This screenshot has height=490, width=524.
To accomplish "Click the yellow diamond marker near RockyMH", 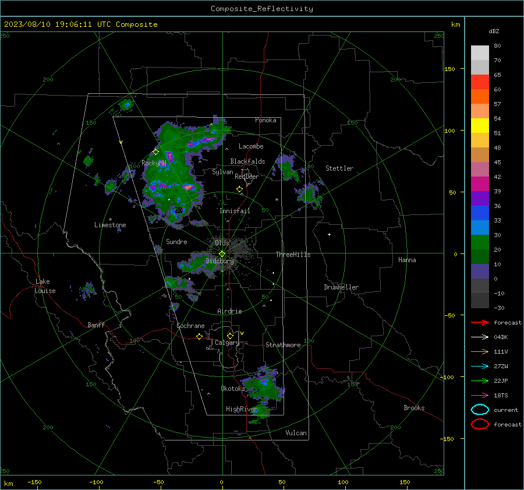I will pyautogui.click(x=155, y=152).
